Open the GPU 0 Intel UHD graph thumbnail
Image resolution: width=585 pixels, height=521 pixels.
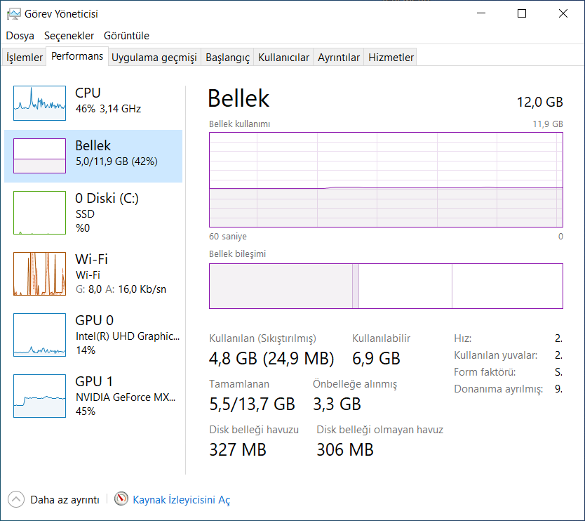[39, 334]
